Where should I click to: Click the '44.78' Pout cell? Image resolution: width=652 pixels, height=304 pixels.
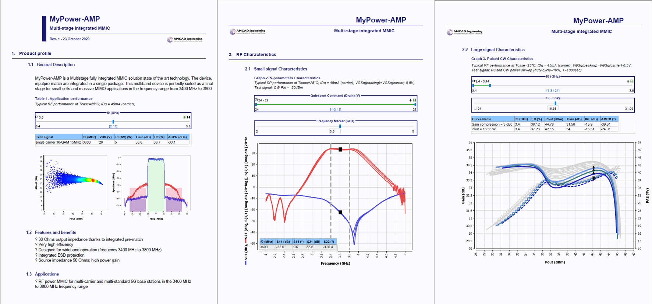(555, 124)
